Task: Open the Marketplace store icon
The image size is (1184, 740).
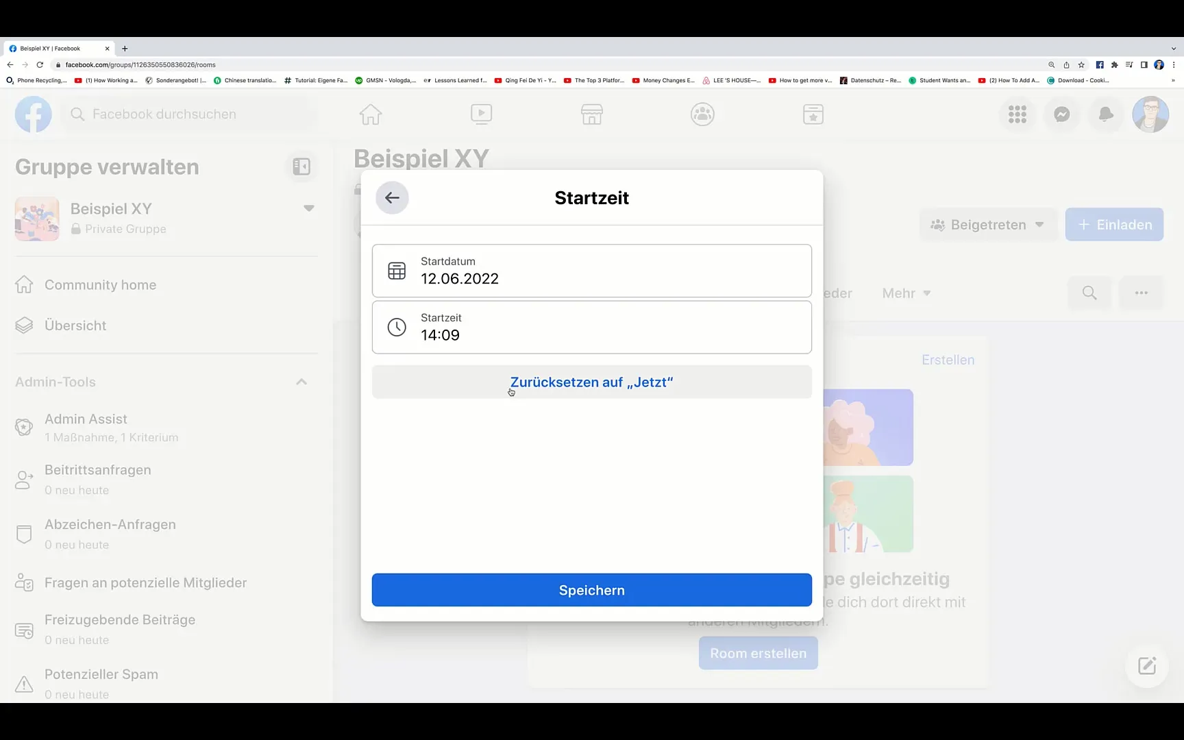Action: coord(592,114)
